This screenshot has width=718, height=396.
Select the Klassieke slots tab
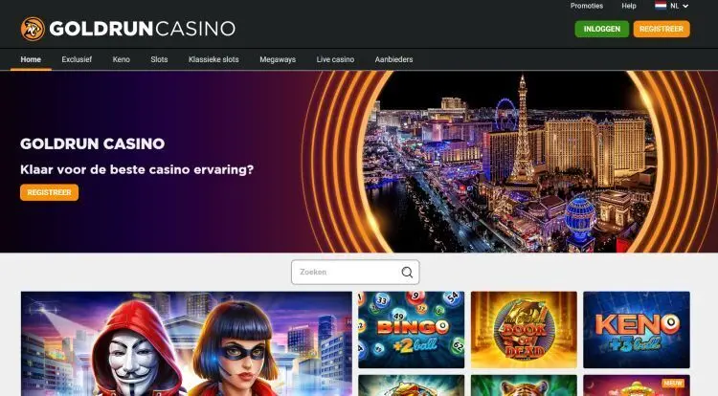click(x=213, y=59)
